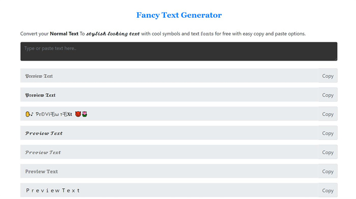Click the music note symbol in the third row
The height and width of the screenshot is (199, 356).
32,114
